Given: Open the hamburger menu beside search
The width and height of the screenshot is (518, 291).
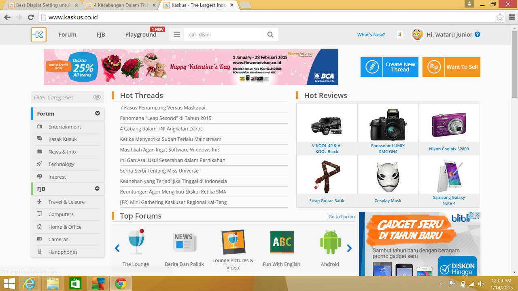Looking at the screenshot, I should tap(176, 35).
